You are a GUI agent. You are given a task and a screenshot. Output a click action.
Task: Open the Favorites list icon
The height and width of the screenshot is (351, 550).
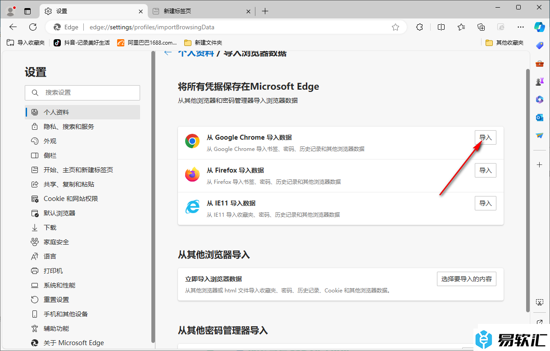pos(461,27)
